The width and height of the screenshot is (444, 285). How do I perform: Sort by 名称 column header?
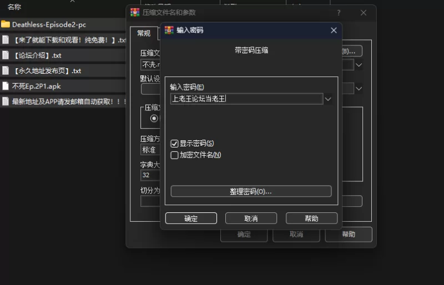pyautogui.click(x=14, y=7)
